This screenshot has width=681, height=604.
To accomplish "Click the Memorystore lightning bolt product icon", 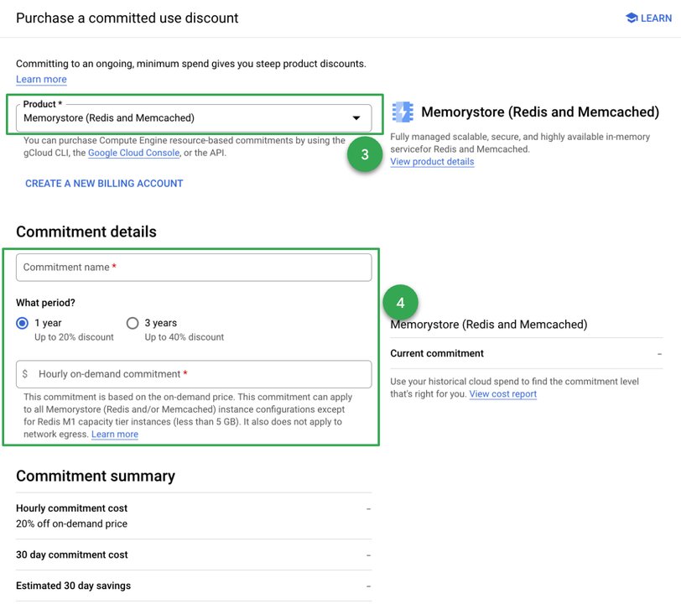I will (402, 112).
